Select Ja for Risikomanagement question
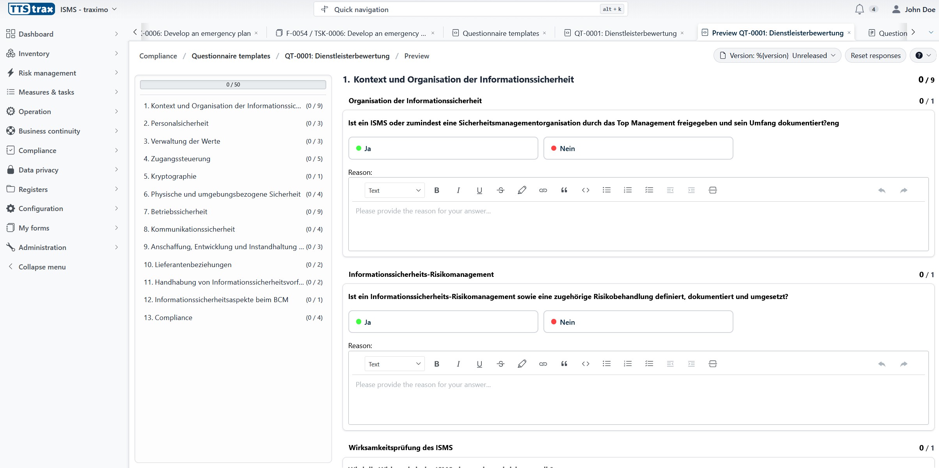Viewport: 939px width, 468px height. click(x=443, y=322)
